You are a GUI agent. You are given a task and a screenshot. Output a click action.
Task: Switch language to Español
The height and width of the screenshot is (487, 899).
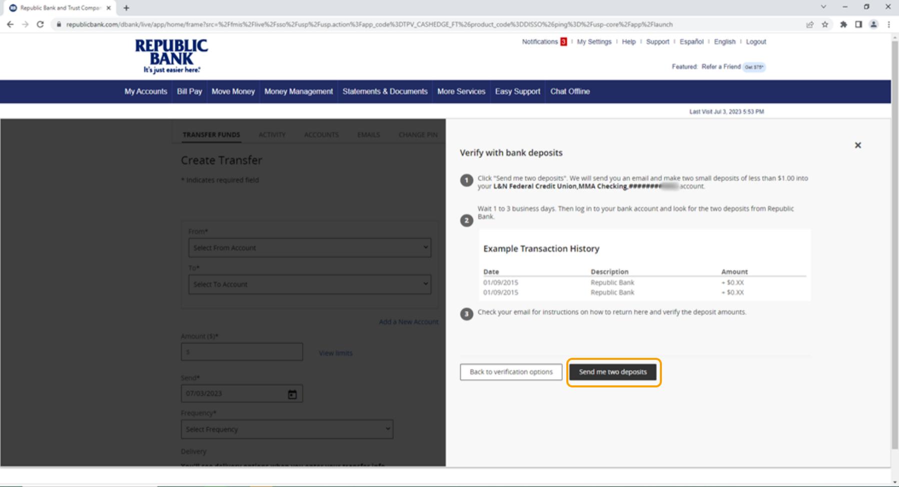click(691, 42)
